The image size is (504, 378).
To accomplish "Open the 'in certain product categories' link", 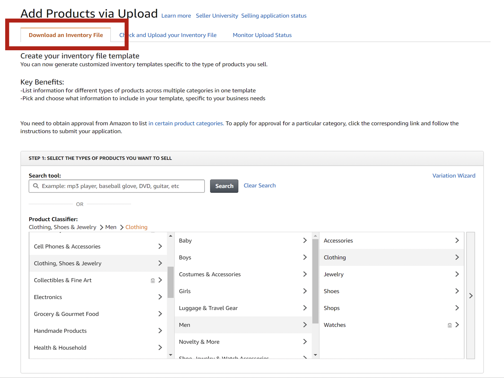I will [x=186, y=123].
